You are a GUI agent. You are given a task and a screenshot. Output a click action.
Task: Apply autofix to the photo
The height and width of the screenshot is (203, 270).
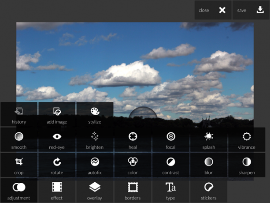coord(95,165)
